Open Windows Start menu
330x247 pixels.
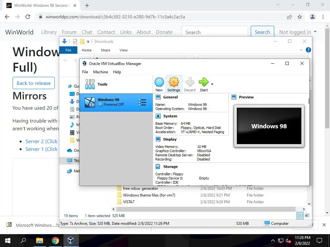[x=8, y=241]
